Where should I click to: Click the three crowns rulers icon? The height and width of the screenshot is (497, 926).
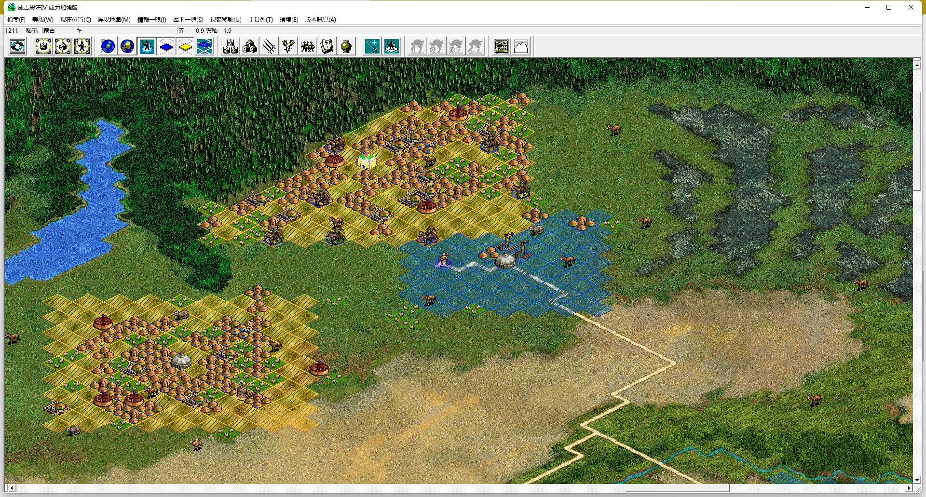(231, 47)
